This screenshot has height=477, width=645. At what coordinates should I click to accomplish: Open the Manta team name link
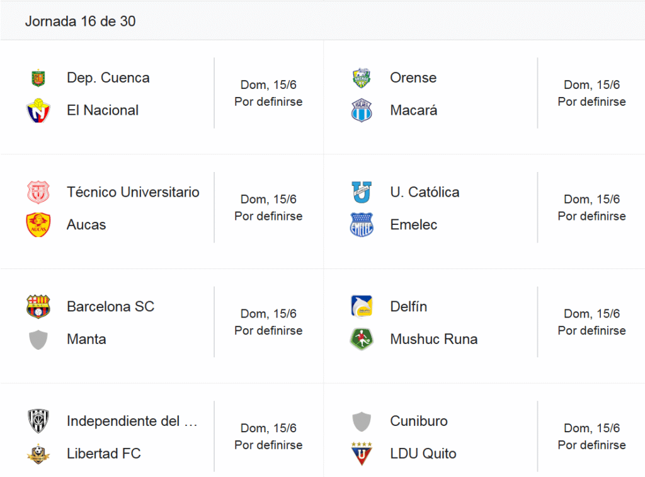[86, 339]
